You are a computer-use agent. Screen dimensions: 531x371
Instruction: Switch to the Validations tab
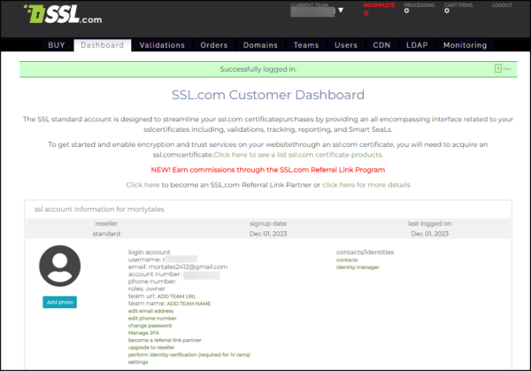pos(162,45)
